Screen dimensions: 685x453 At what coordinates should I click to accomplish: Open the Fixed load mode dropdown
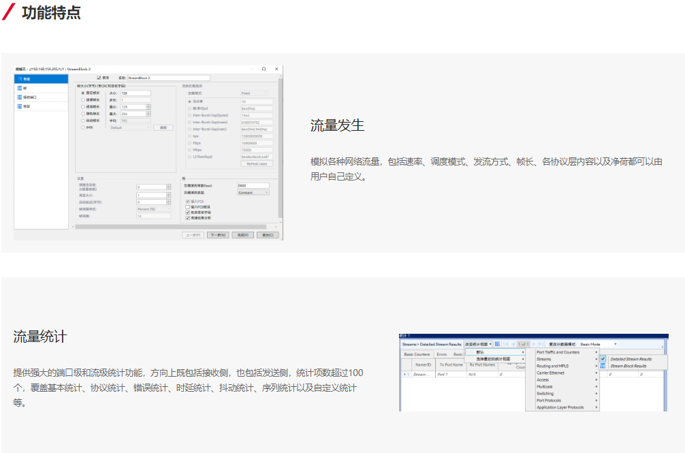coord(254,93)
